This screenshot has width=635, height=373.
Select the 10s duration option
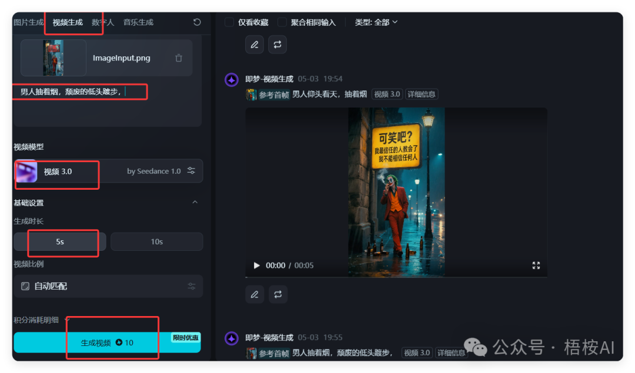[x=156, y=241]
